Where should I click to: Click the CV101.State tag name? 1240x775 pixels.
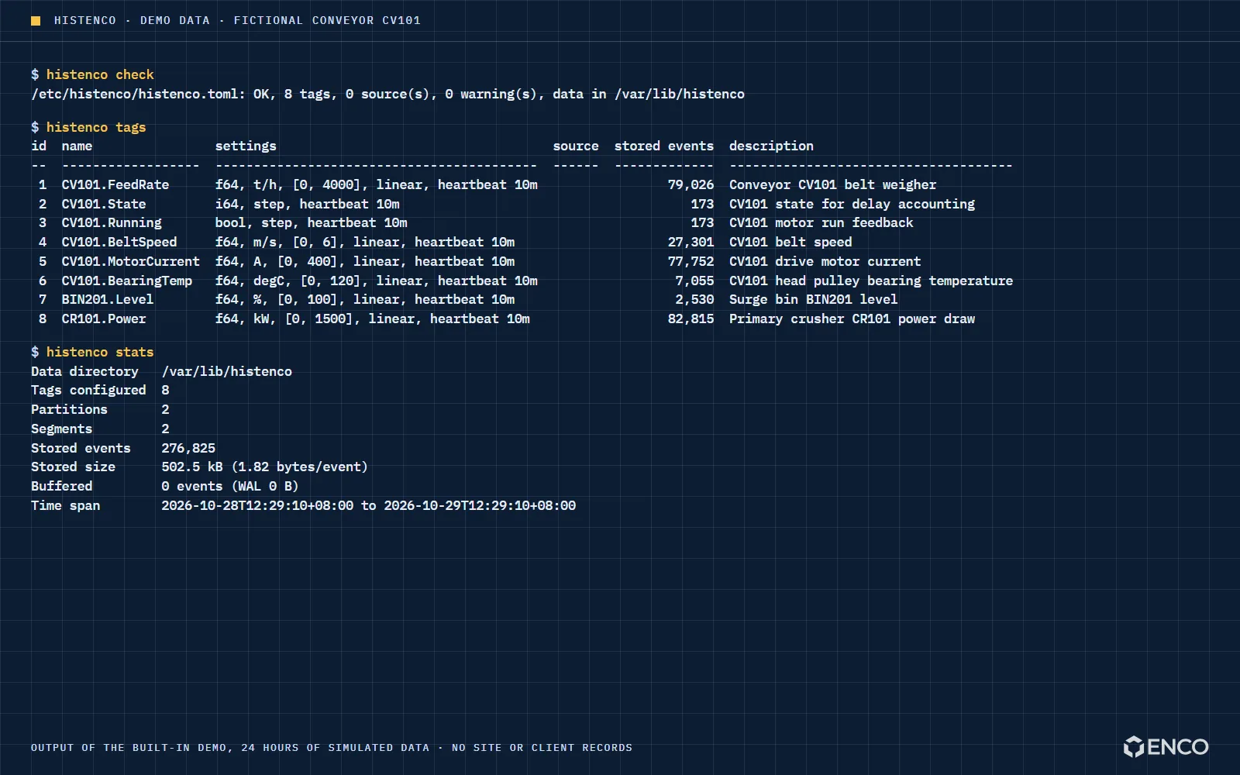click(x=104, y=204)
